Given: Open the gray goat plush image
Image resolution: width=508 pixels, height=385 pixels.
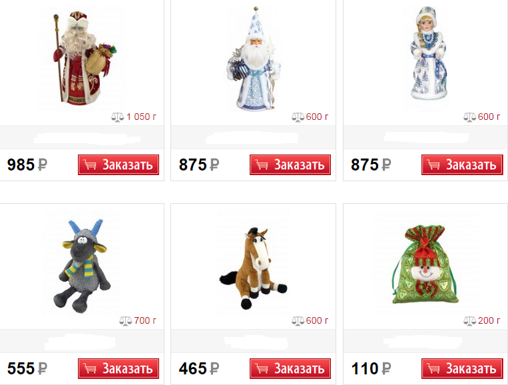Looking at the screenshot, I should coord(83,266).
